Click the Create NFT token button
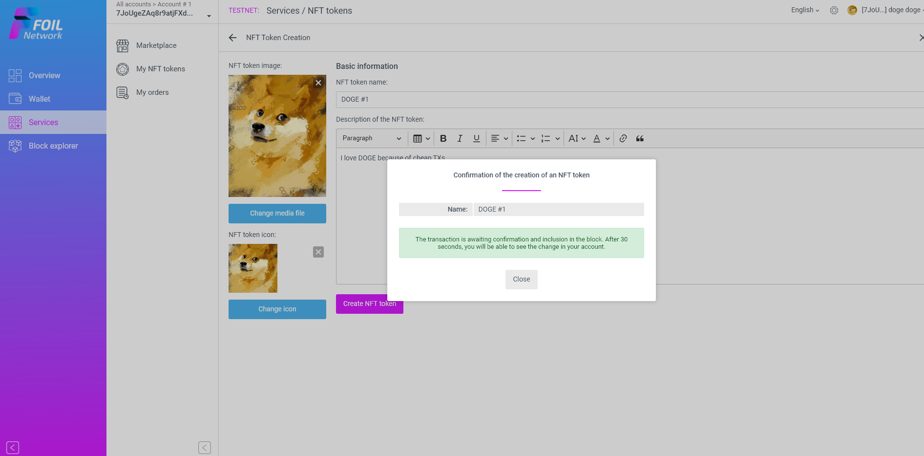The height and width of the screenshot is (456, 924). pos(370,304)
